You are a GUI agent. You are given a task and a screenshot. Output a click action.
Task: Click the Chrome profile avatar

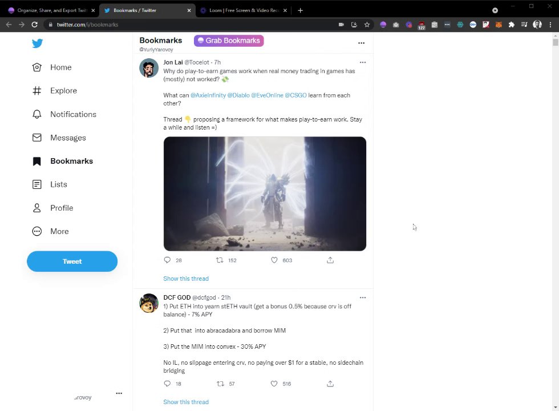tap(537, 25)
